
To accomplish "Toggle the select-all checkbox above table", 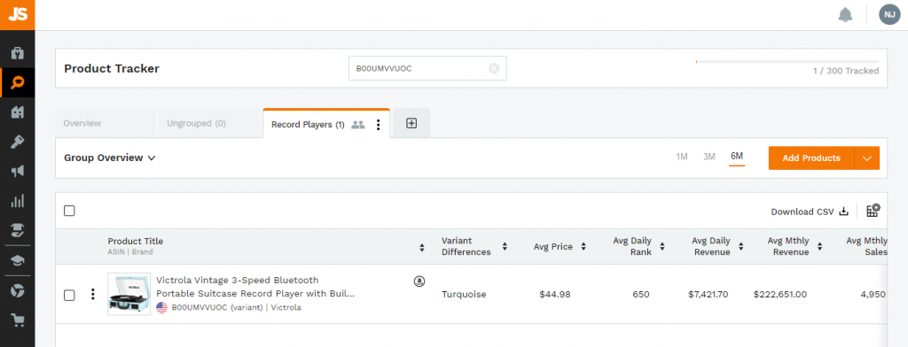I will (x=69, y=211).
